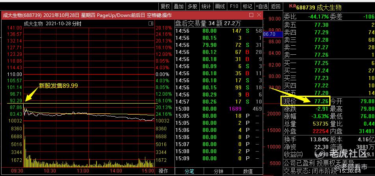The height and width of the screenshot is (176, 375).
Task: Click the 涨幅 -3.63% value
Action: point(319,117)
